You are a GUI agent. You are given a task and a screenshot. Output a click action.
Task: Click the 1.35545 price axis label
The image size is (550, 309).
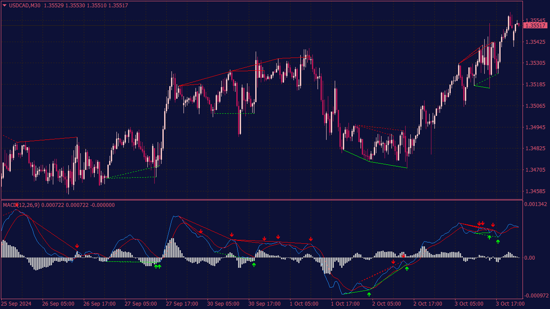pyautogui.click(x=535, y=20)
